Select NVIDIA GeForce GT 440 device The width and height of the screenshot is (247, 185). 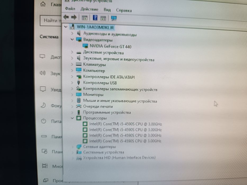(x=110, y=46)
